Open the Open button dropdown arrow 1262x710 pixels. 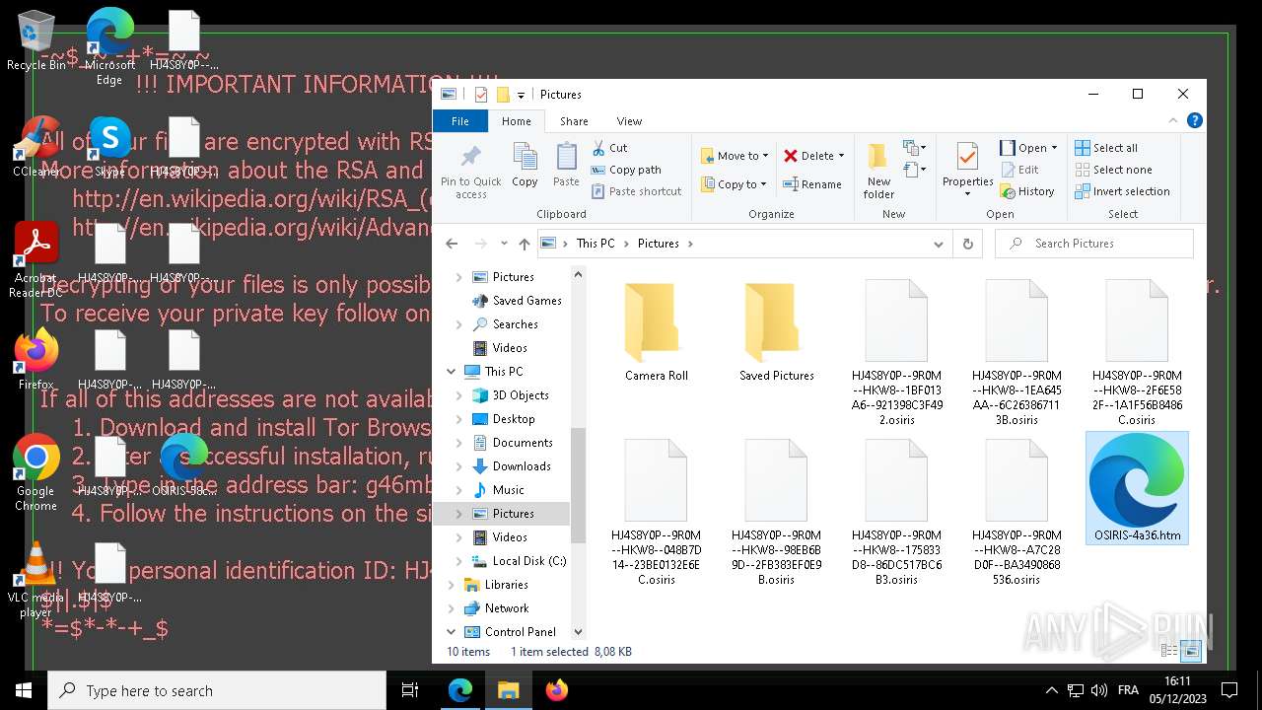[x=1054, y=148]
